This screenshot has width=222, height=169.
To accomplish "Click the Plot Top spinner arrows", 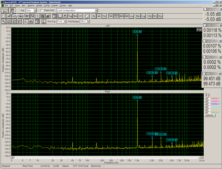I will point(66,21).
